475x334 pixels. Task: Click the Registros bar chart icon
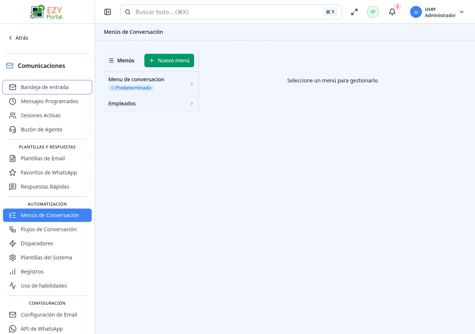point(13,272)
